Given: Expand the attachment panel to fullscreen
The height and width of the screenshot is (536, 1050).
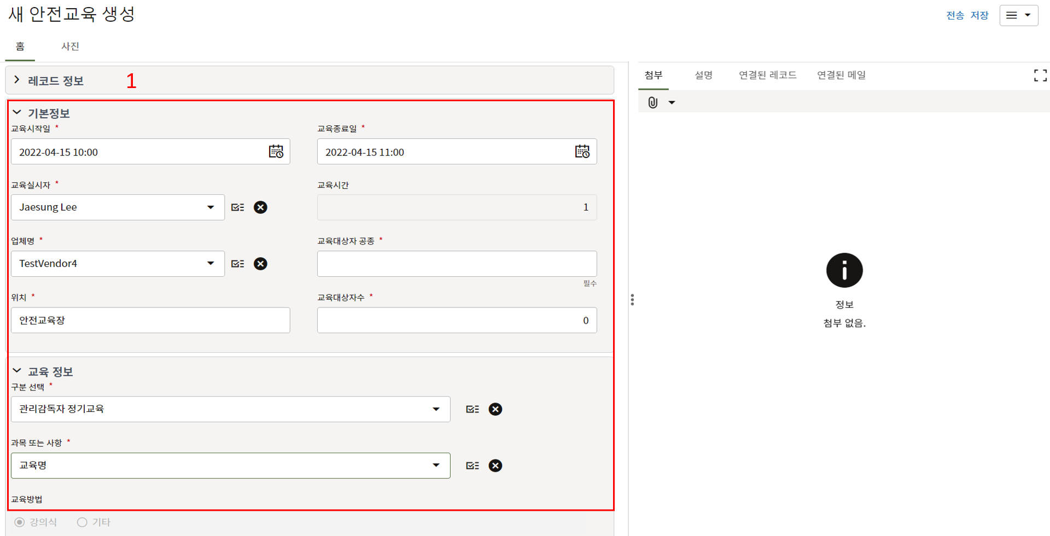Looking at the screenshot, I should pos(1040,75).
